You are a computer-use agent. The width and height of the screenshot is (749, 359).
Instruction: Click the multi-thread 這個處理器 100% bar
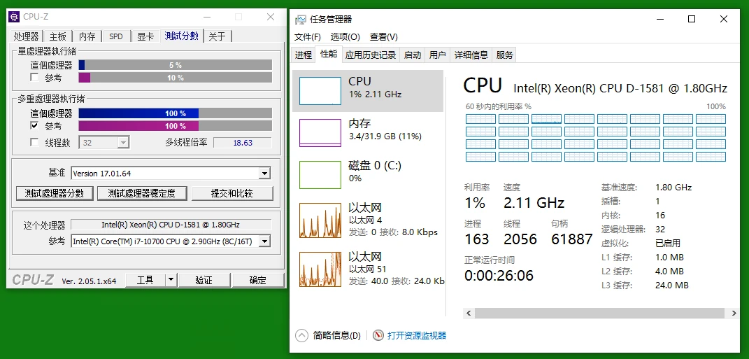click(x=176, y=113)
